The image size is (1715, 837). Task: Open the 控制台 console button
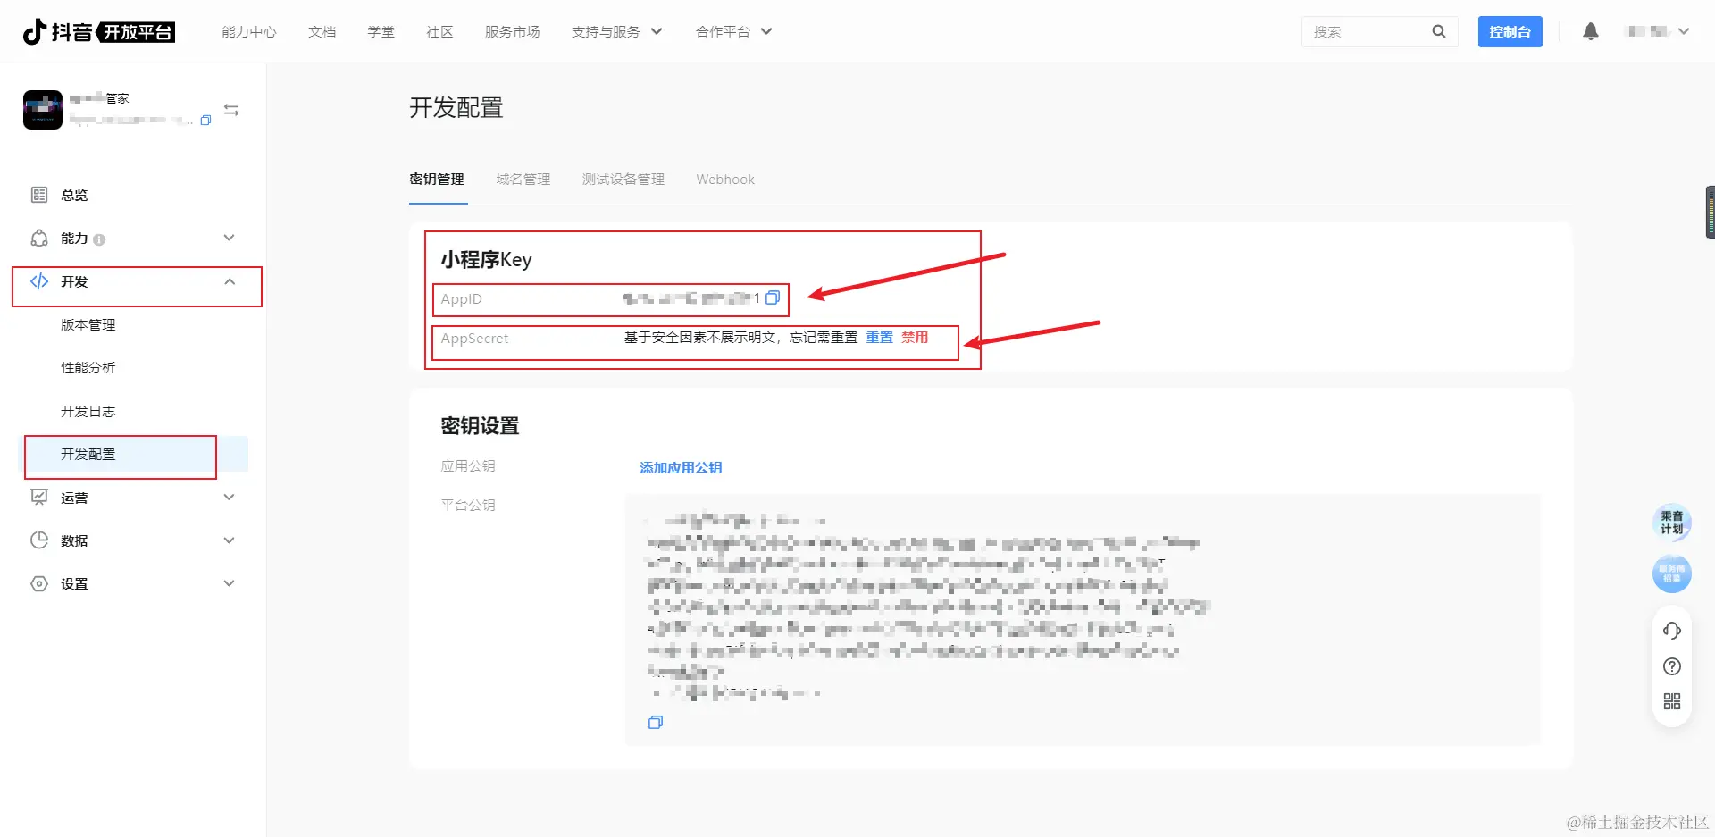[x=1510, y=31]
